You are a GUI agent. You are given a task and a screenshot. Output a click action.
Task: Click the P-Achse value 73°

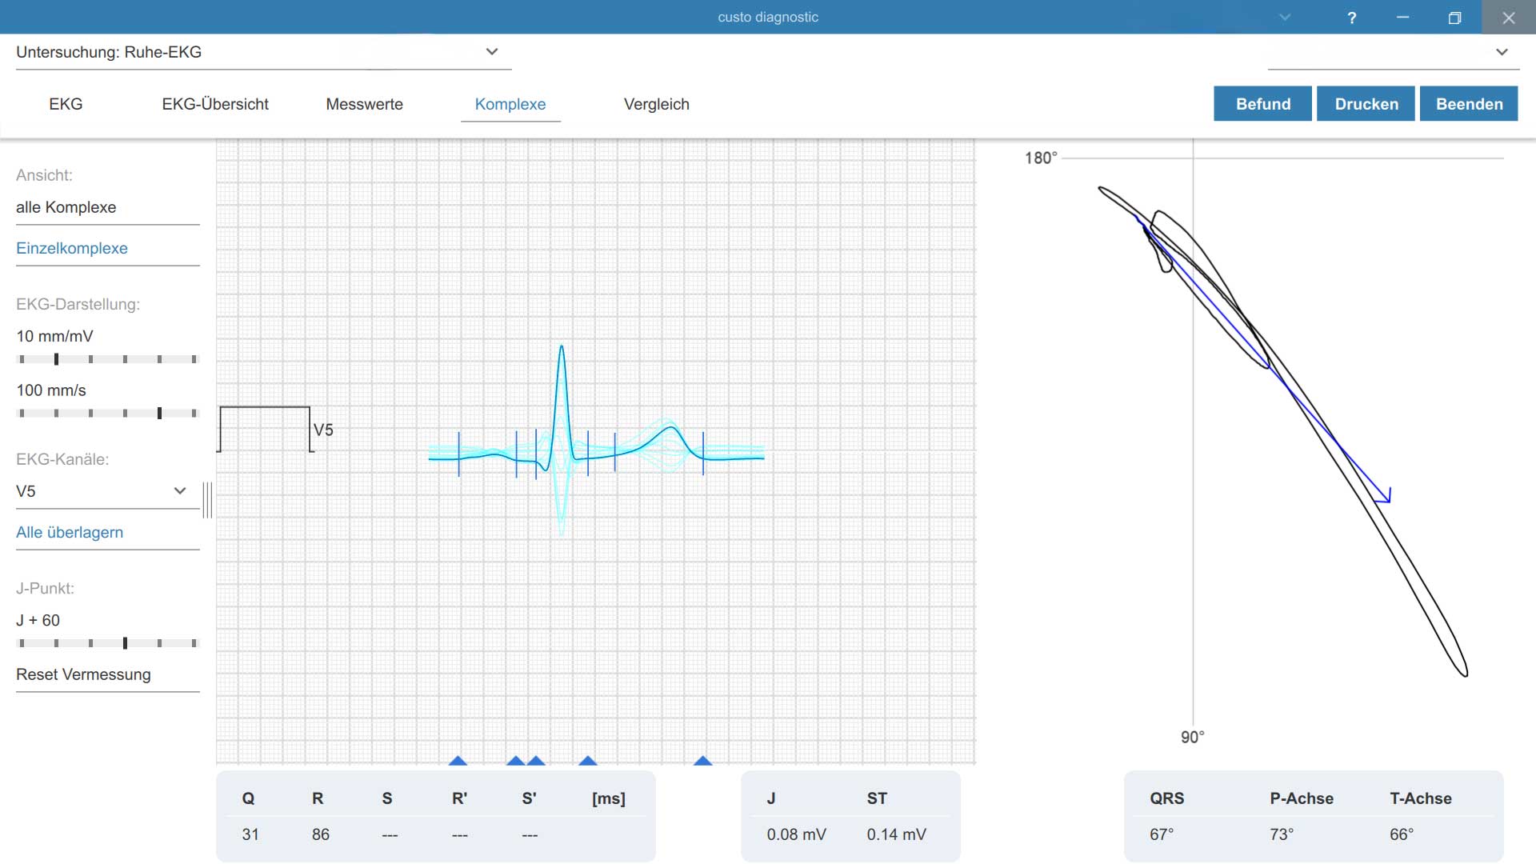tap(1282, 834)
